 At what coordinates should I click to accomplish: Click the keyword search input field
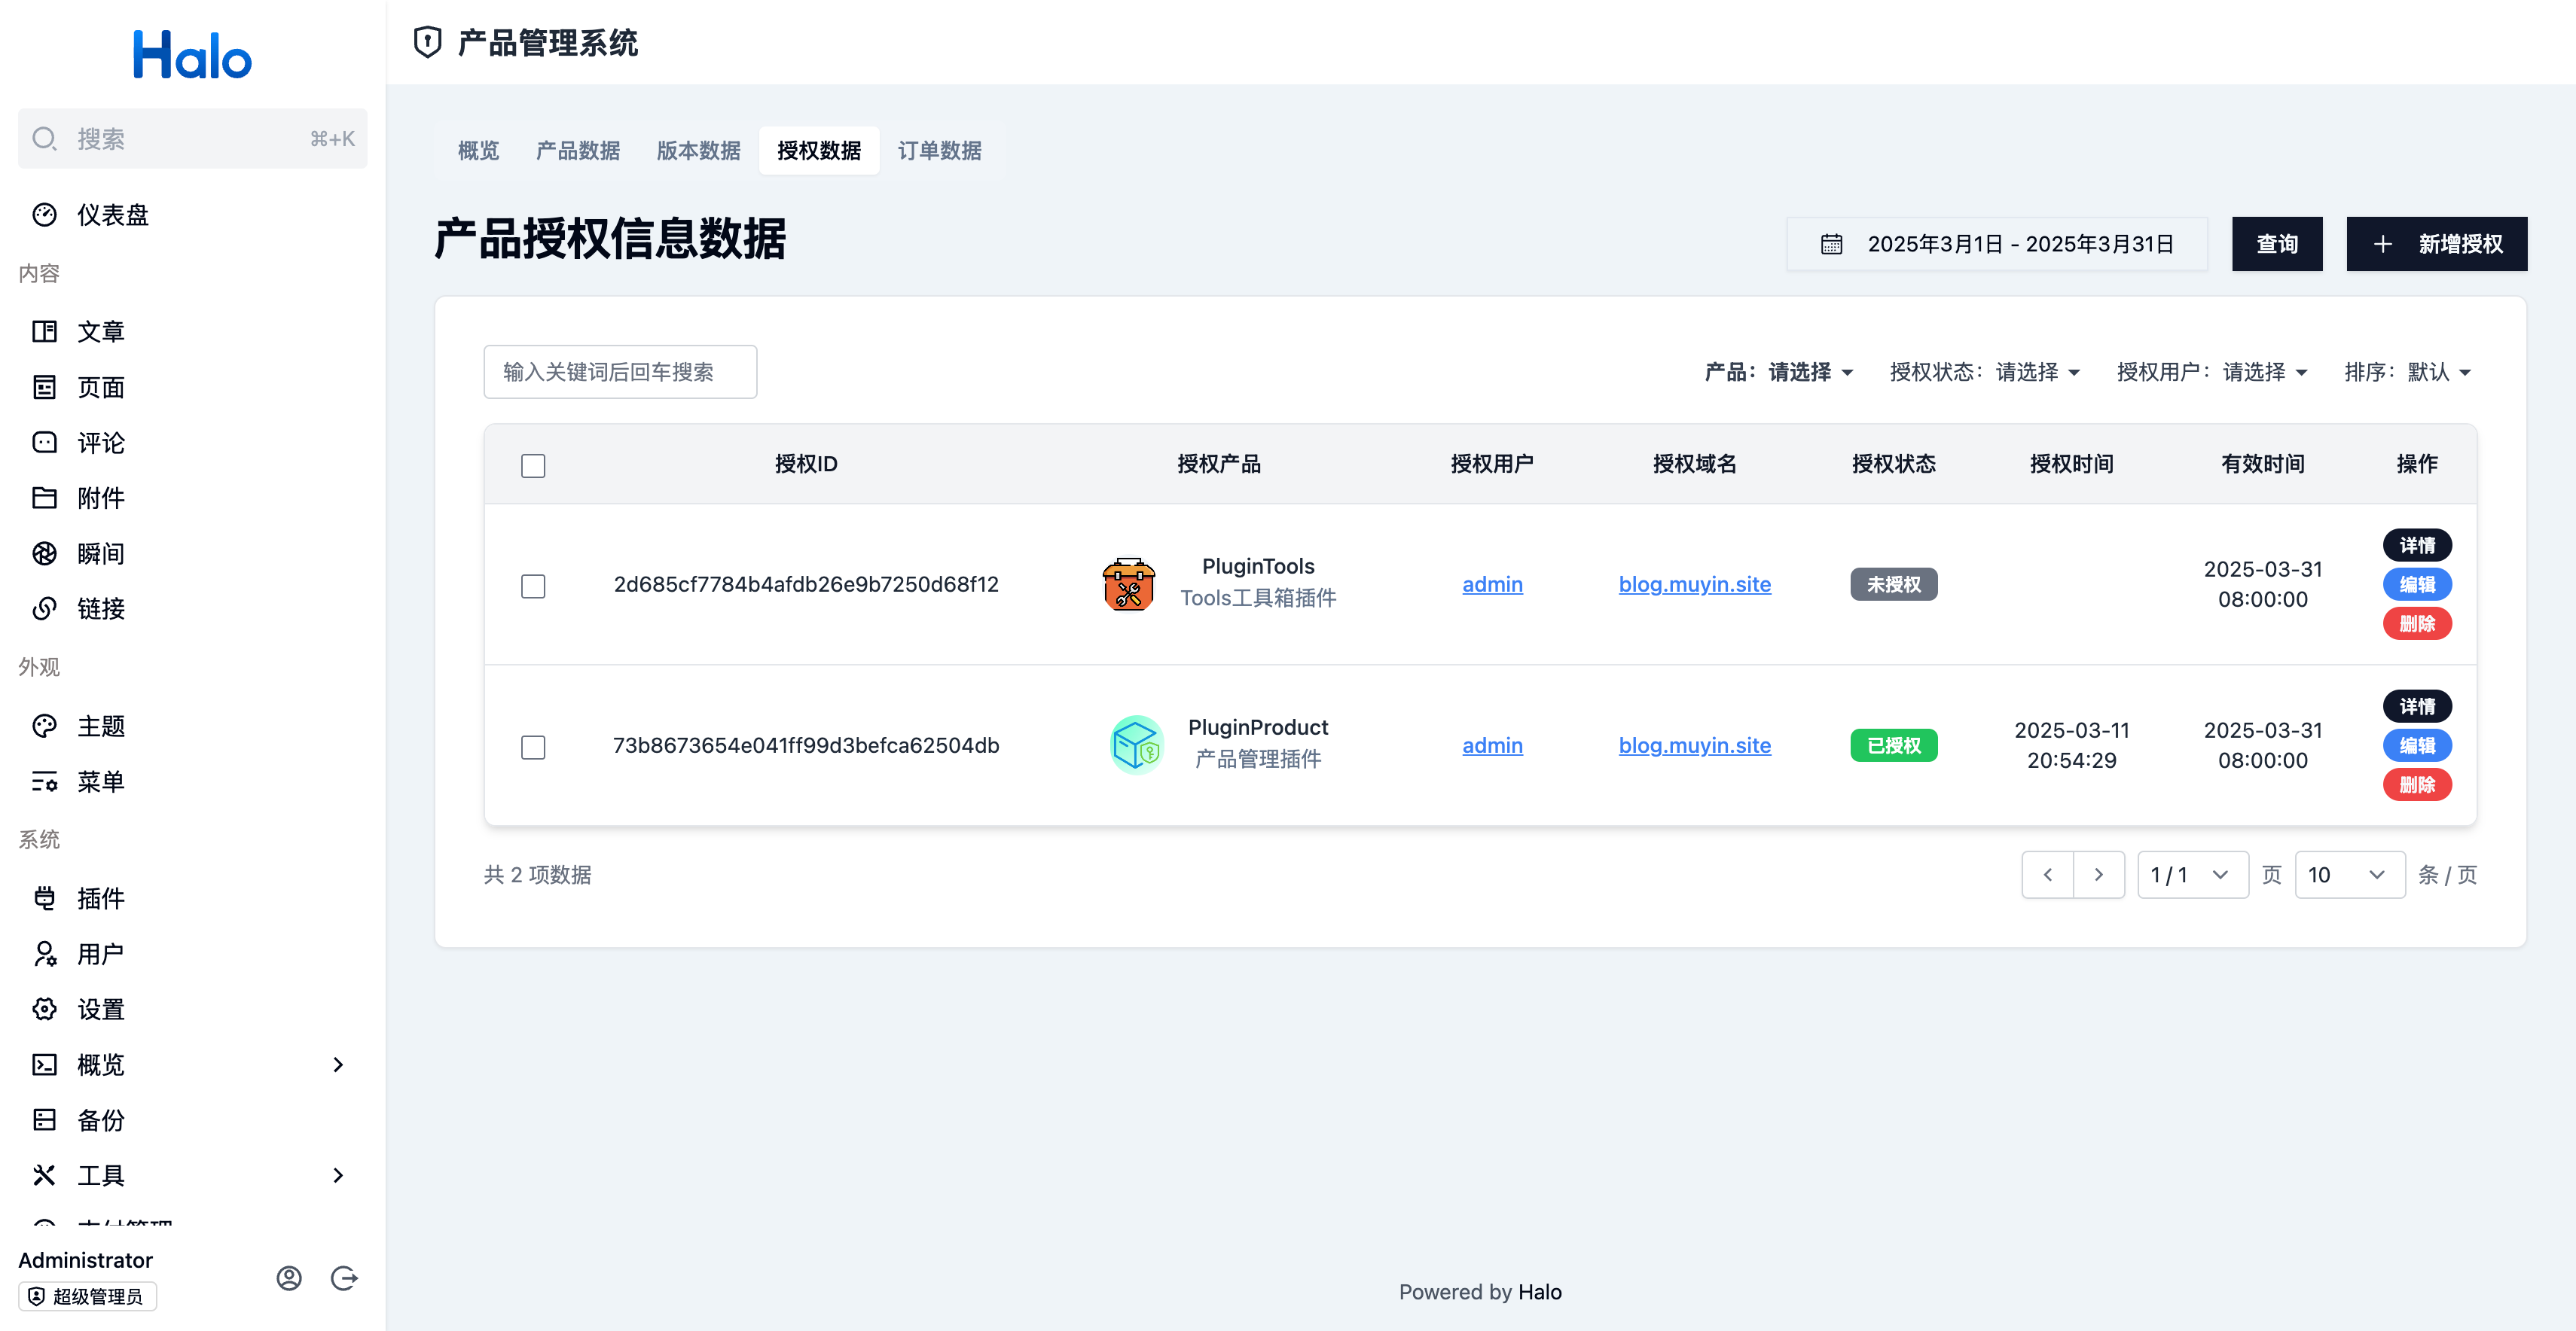(620, 370)
